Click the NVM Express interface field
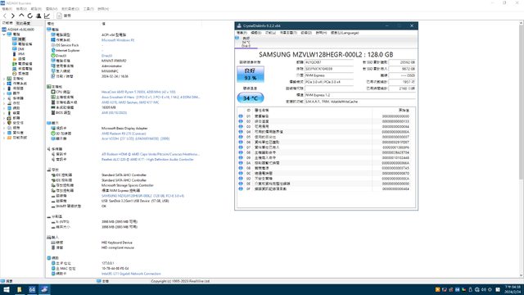 pos(329,75)
